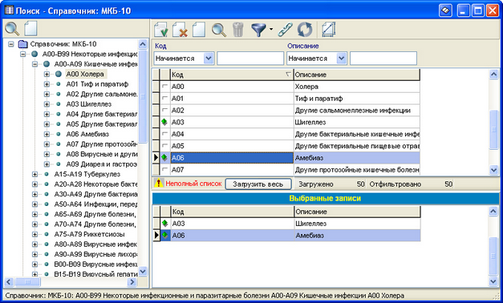Toggle checkbox for row A05 in grid

[x=165, y=146]
